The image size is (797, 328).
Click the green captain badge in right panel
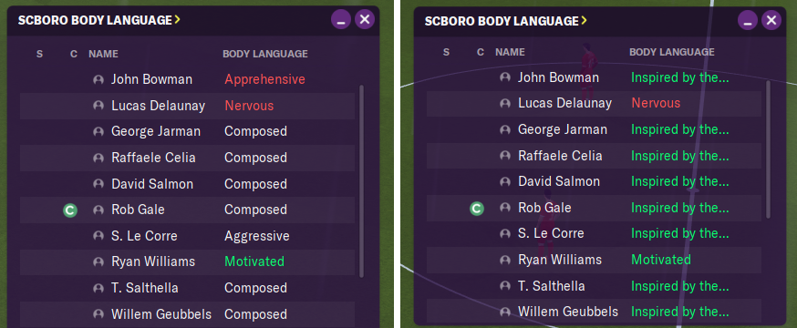pos(476,208)
